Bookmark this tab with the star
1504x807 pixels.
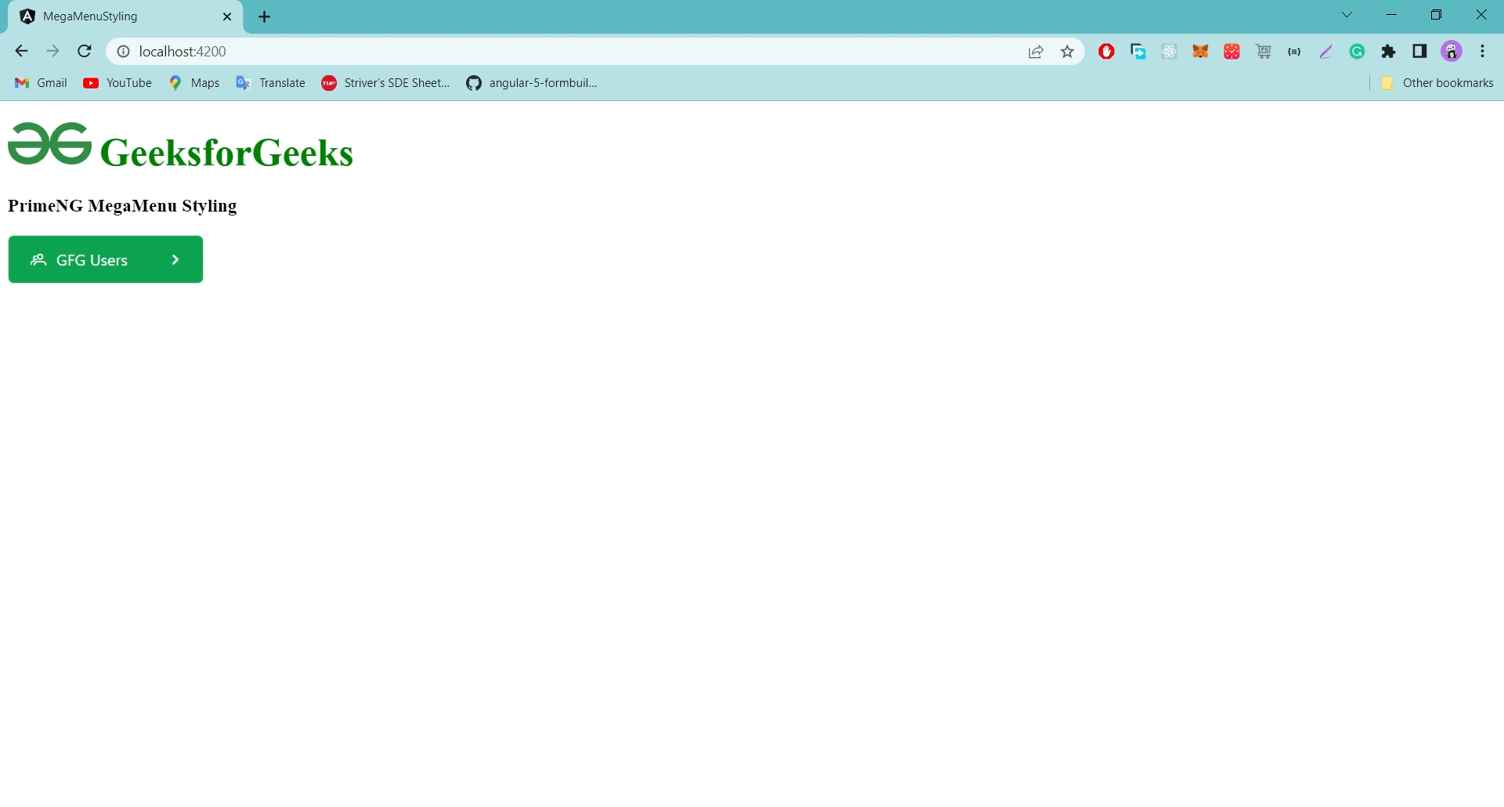point(1067,52)
